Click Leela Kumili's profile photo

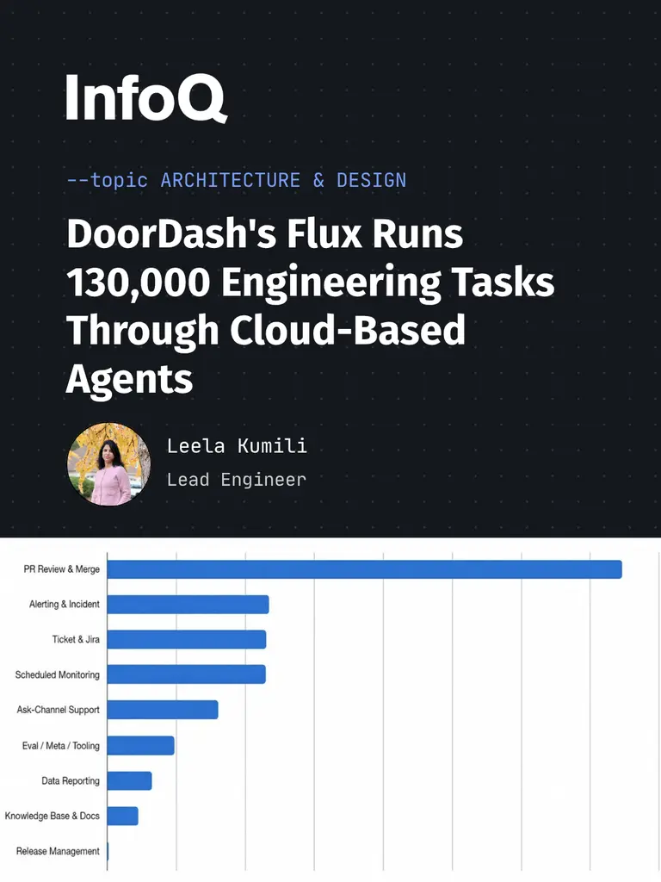[x=108, y=464]
